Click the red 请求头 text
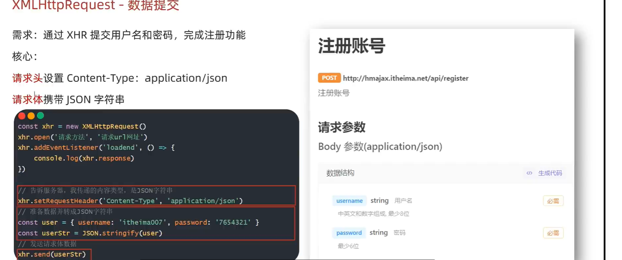 pyautogui.click(x=28, y=78)
